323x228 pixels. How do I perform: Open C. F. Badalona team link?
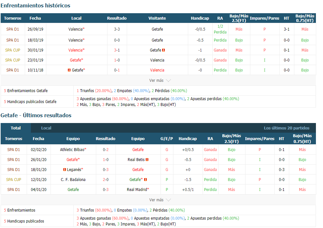click(x=73, y=180)
